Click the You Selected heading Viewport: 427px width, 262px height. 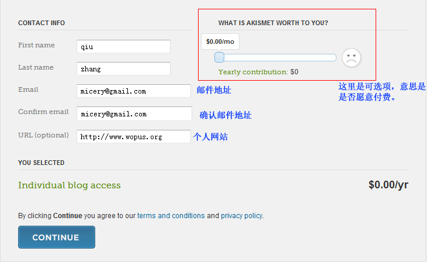tap(41, 163)
